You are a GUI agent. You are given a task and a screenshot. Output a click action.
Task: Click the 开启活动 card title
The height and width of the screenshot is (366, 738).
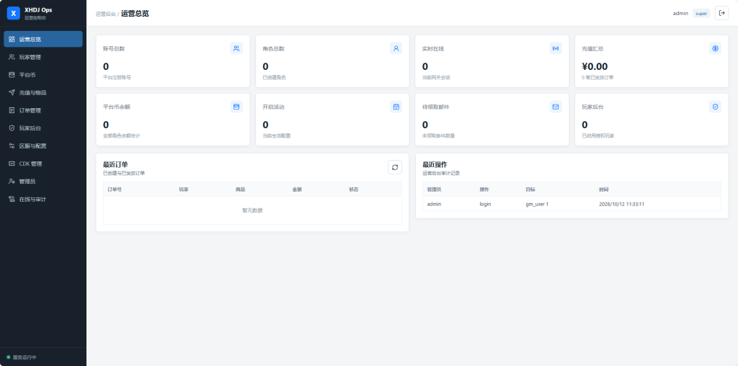(x=273, y=107)
